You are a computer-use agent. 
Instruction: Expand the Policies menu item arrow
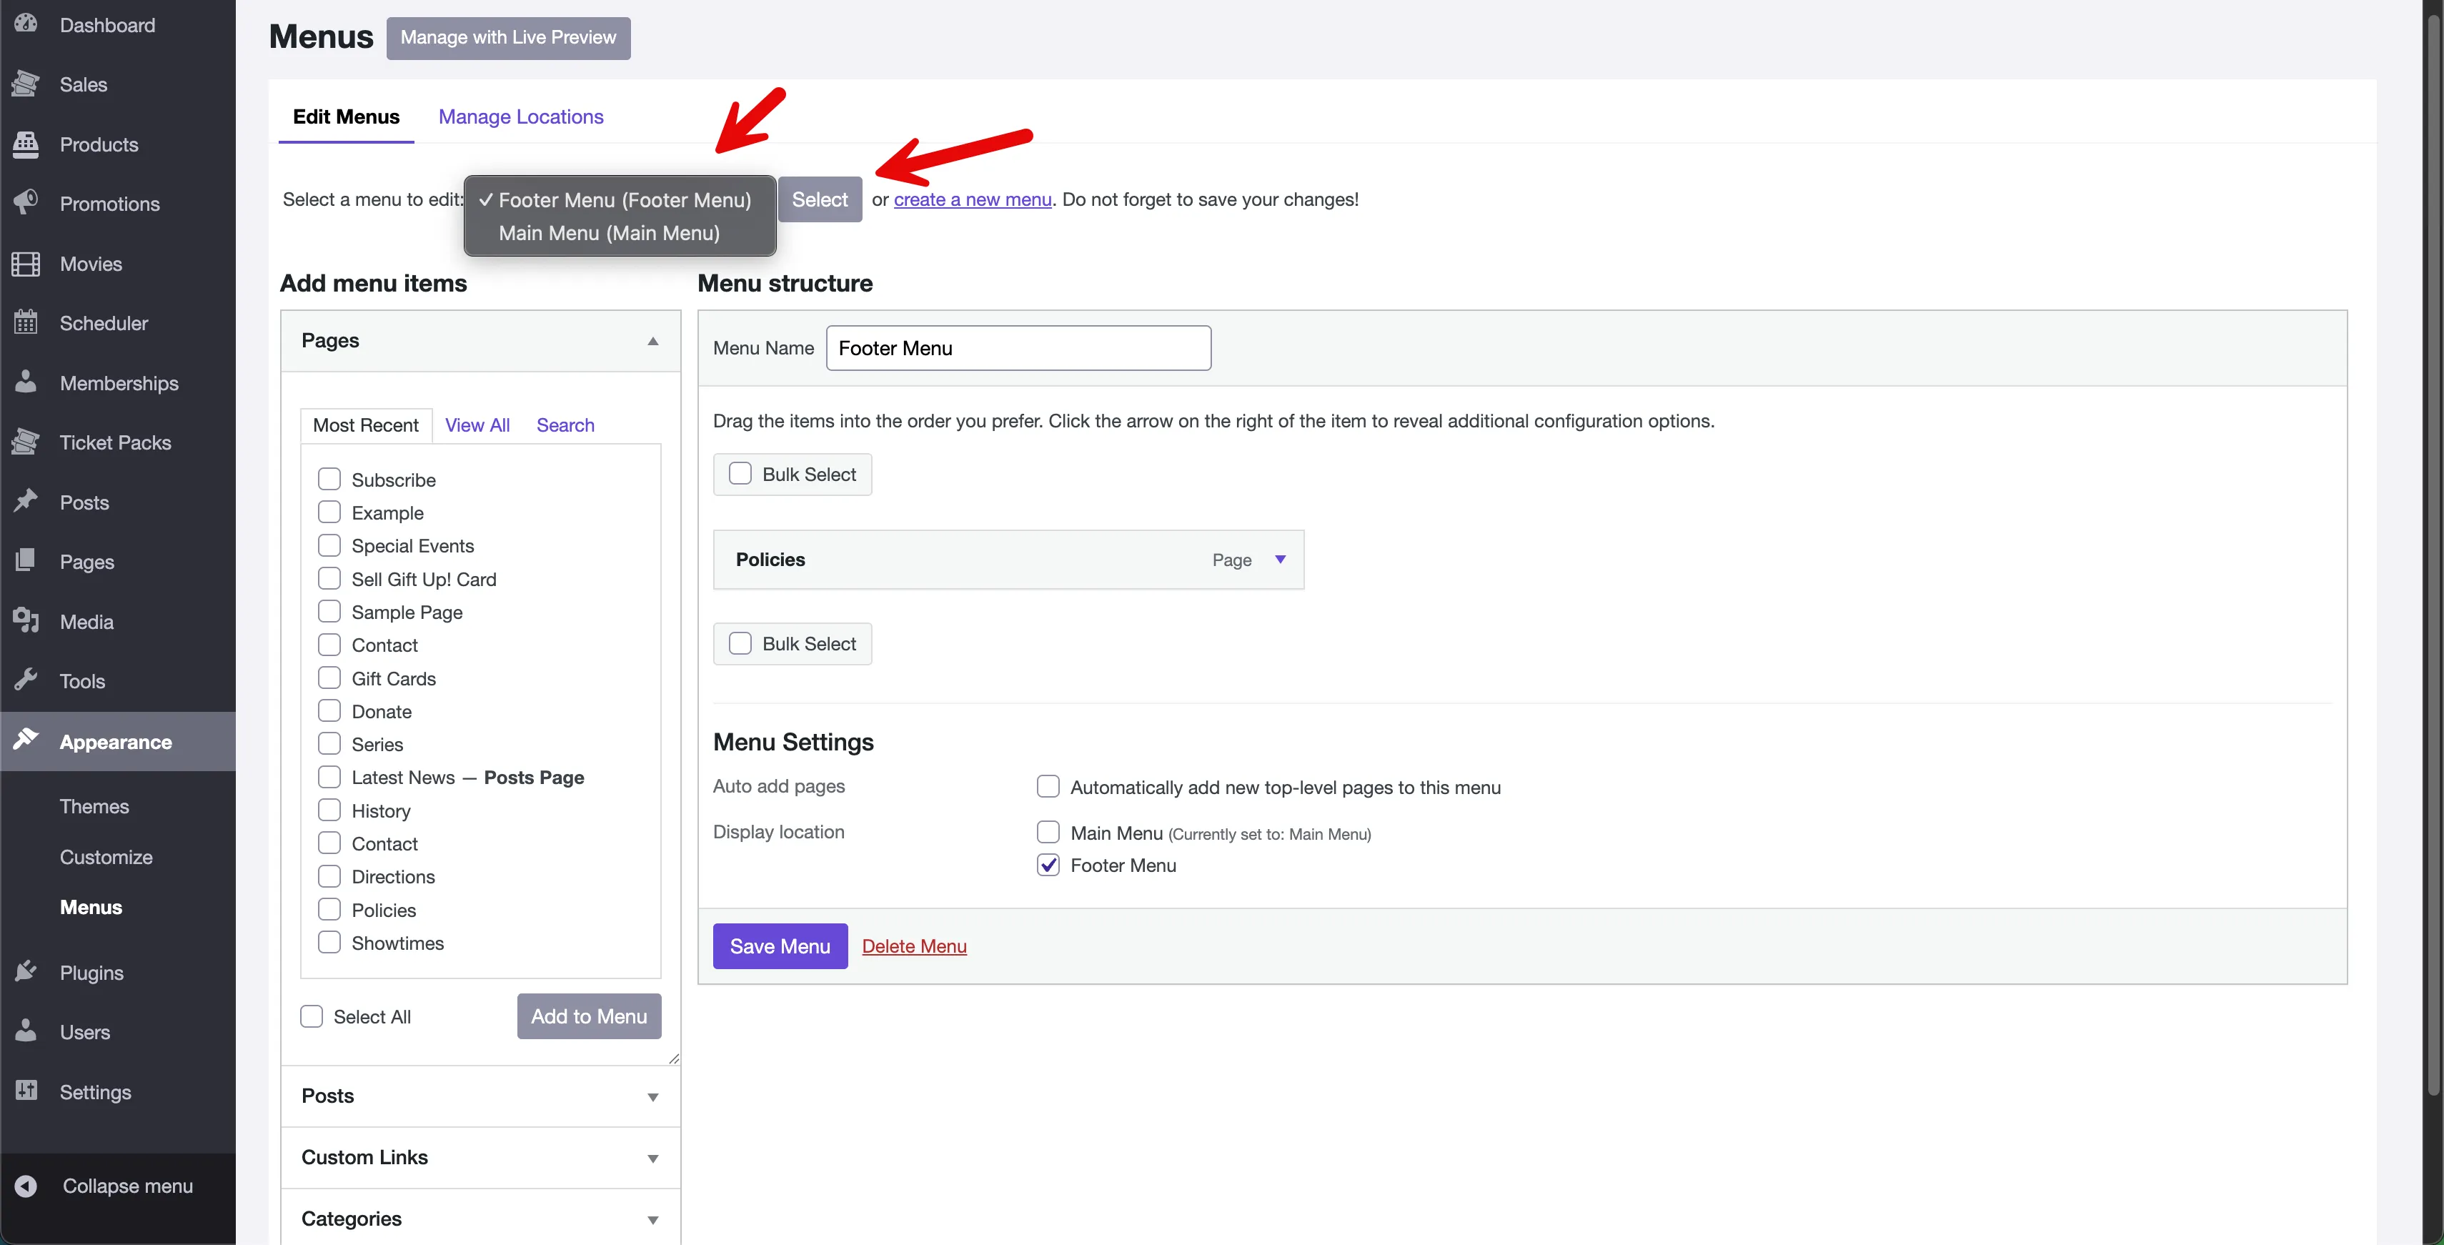(x=1280, y=560)
